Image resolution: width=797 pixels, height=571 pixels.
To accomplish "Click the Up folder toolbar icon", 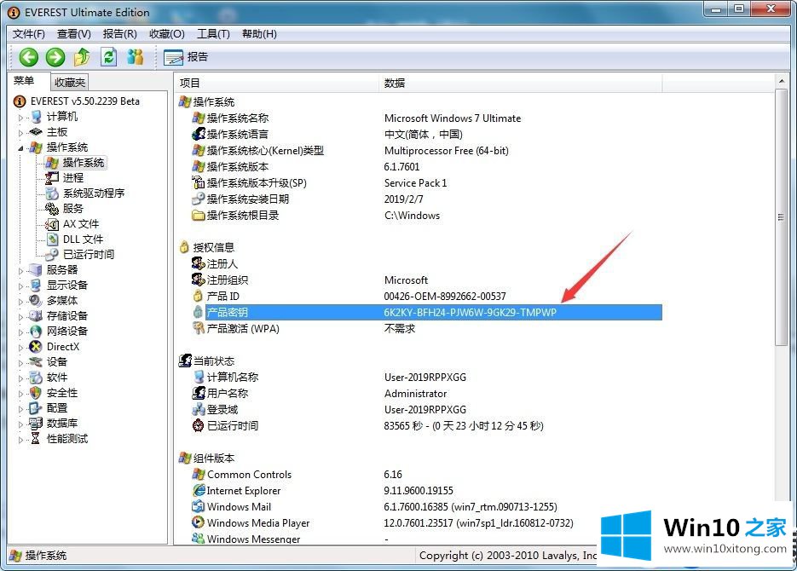I will tap(82, 57).
